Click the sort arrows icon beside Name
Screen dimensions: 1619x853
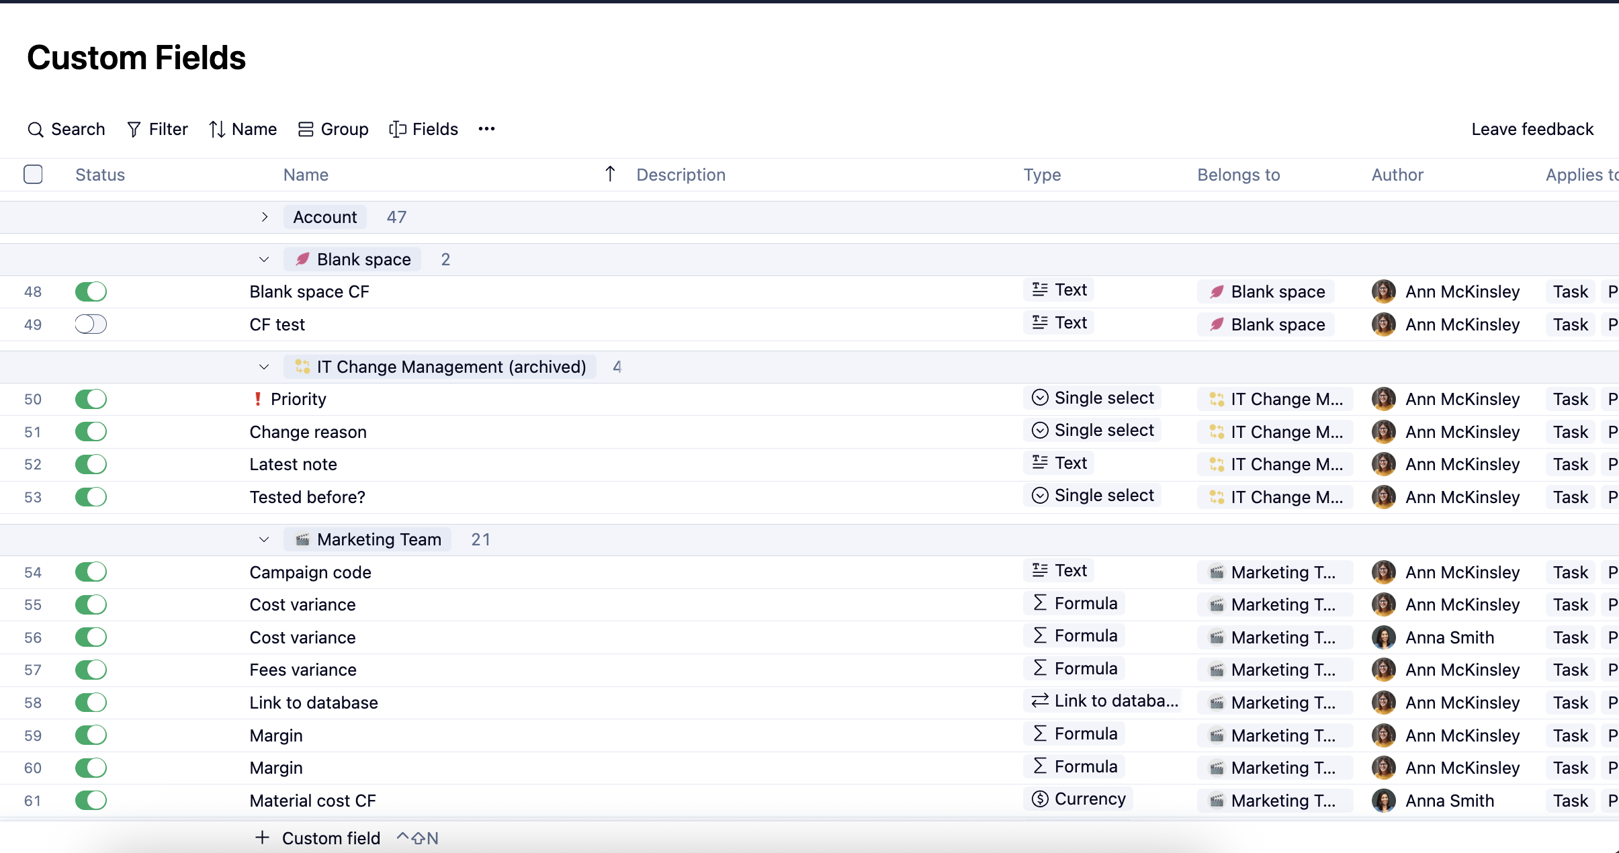point(216,130)
